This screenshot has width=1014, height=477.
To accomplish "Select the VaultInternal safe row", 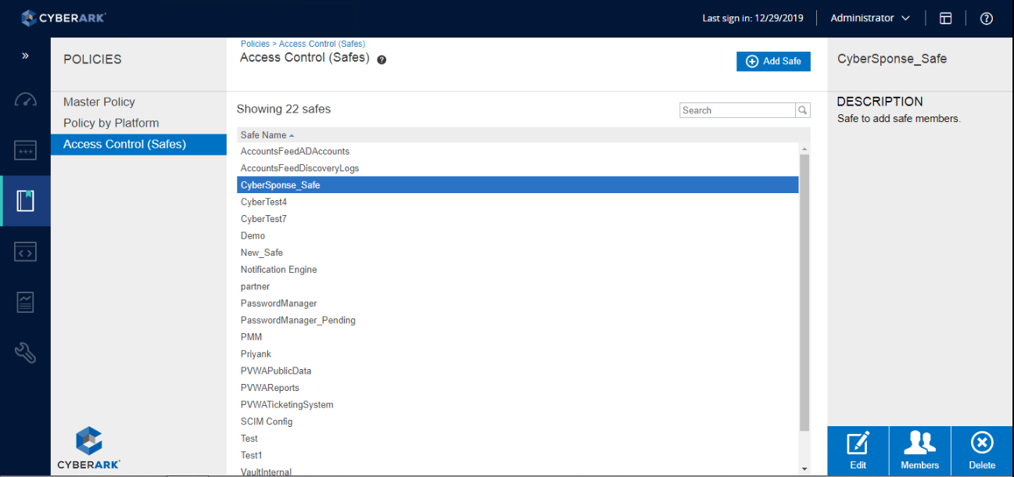I will tap(518, 471).
